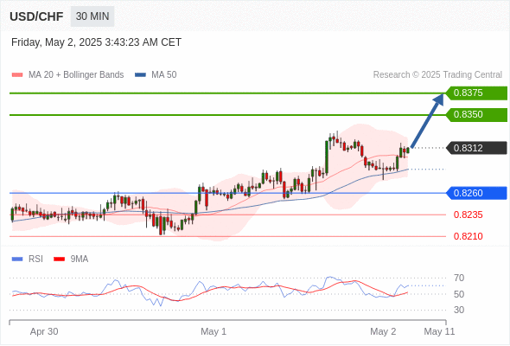
Task: Click the blue 0.8260 pivot tag
Action: click(476, 193)
